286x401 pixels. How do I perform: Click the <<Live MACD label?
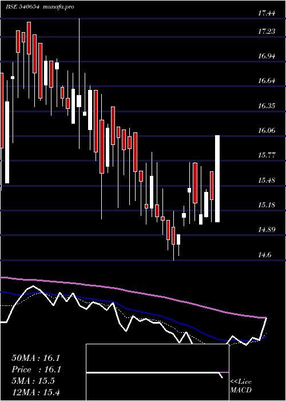[x=241, y=386]
